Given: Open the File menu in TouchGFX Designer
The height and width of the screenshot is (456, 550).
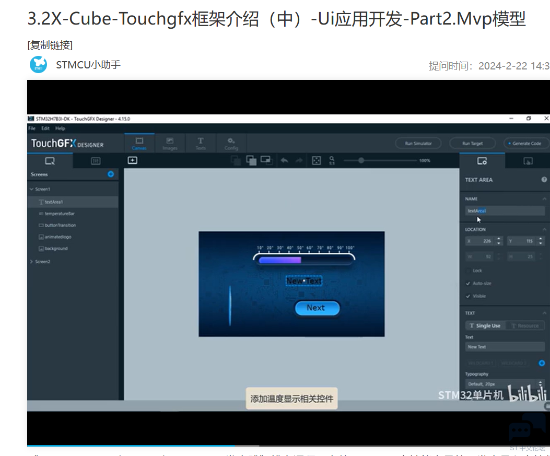Looking at the screenshot, I should click(32, 128).
